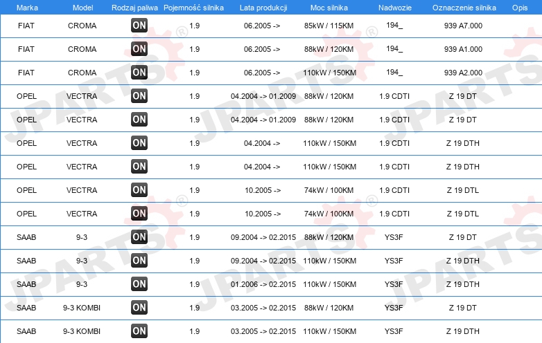Click 88kW / 120KM in the SAAB 9-3 09.2004 row
Viewport: 542px width, 343px height.
(329, 237)
